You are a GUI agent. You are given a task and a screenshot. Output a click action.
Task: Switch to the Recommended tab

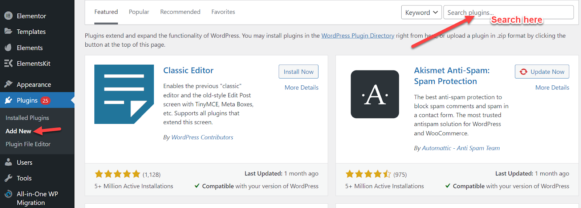[x=180, y=12]
